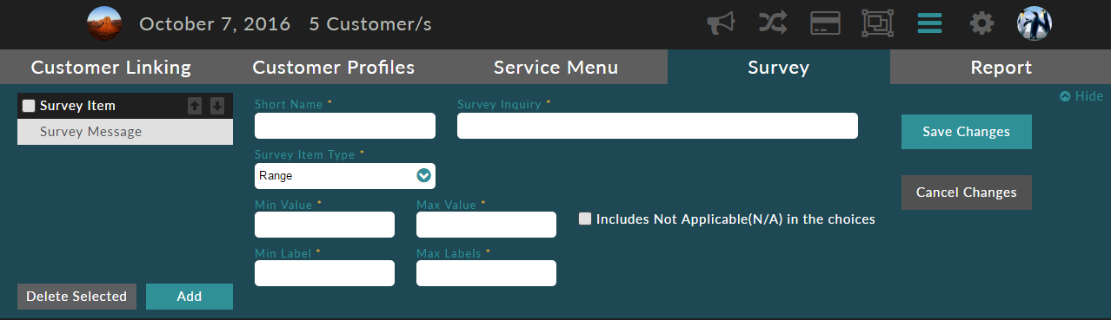
Task: Click the penguin user avatar
Action: (x=1034, y=23)
